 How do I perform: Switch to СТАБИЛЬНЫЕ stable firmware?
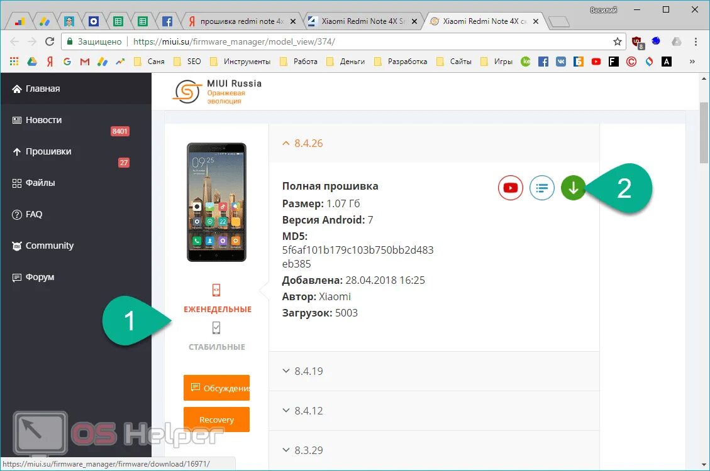(216, 337)
